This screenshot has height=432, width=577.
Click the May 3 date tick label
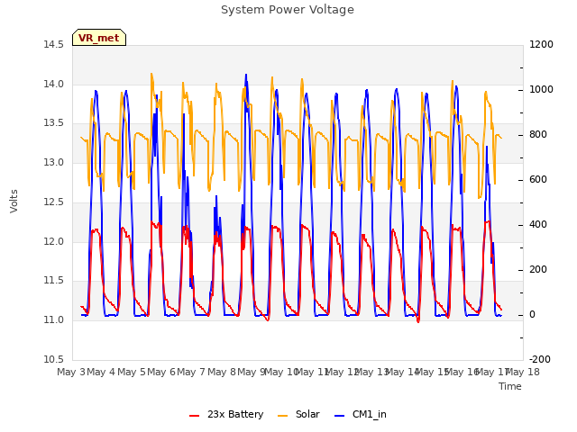(71, 372)
